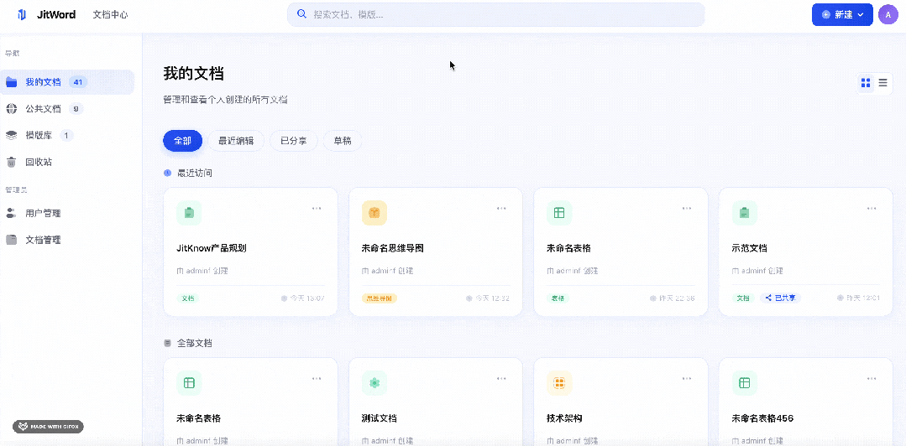Screen dimensions: 906x446
Task: Click the JitWord logo icon
Action: click(22, 14)
